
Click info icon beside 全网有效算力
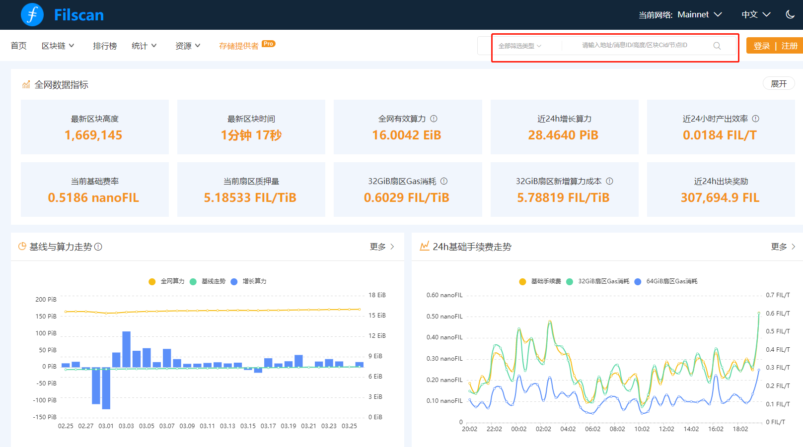point(434,119)
